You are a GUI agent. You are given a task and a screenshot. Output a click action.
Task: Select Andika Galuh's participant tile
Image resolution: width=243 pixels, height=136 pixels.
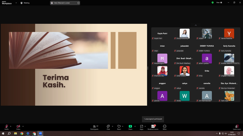point(229,59)
